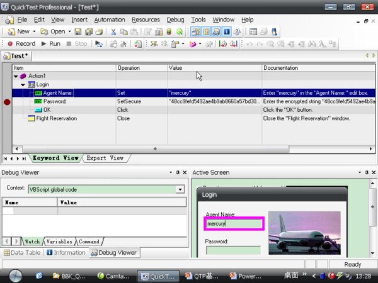Close the Active Screen panel
This screenshot has width=378, height=283.
(x=373, y=172)
